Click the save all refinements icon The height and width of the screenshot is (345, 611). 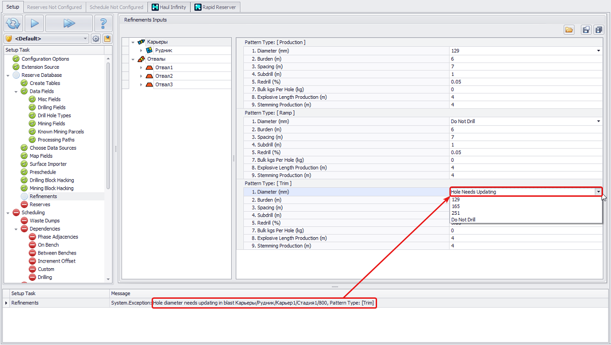598,30
